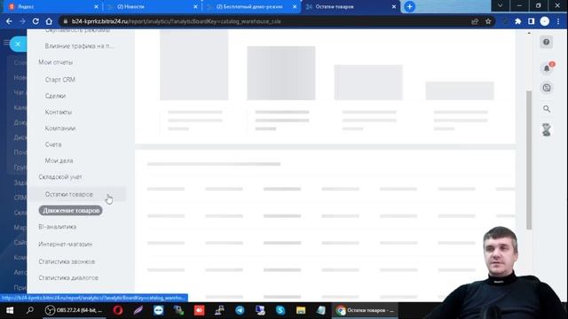Open the Windows Start menu
568x319 pixels.
click(x=10, y=310)
